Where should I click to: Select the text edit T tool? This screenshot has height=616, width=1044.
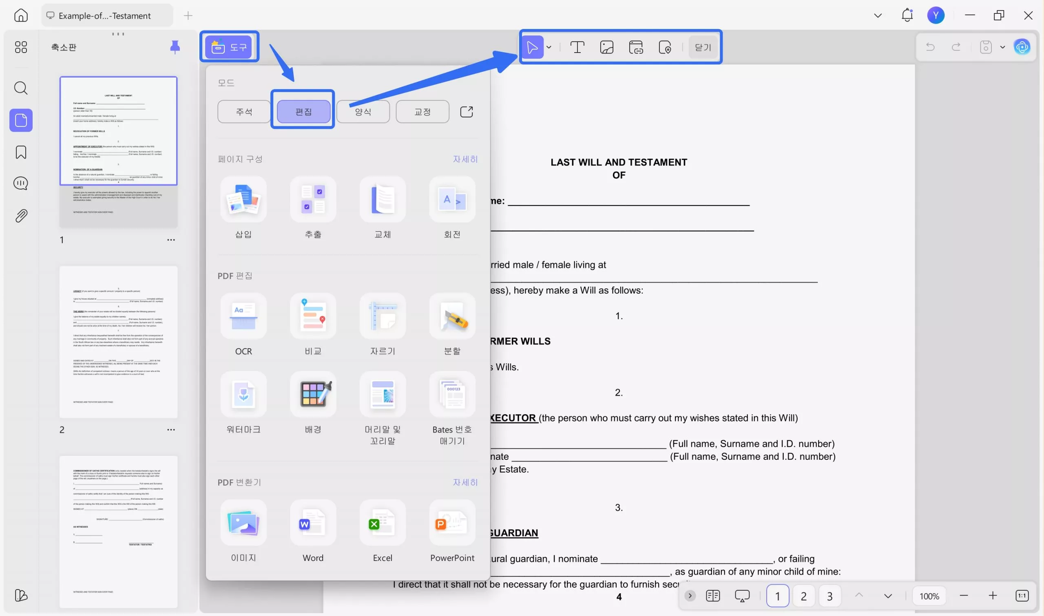tap(577, 47)
